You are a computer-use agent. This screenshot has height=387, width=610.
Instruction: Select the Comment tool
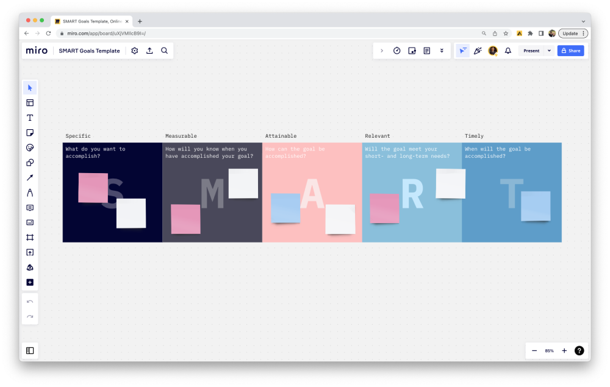click(30, 207)
